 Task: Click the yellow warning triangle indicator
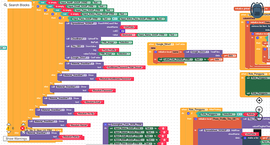point(8,128)
